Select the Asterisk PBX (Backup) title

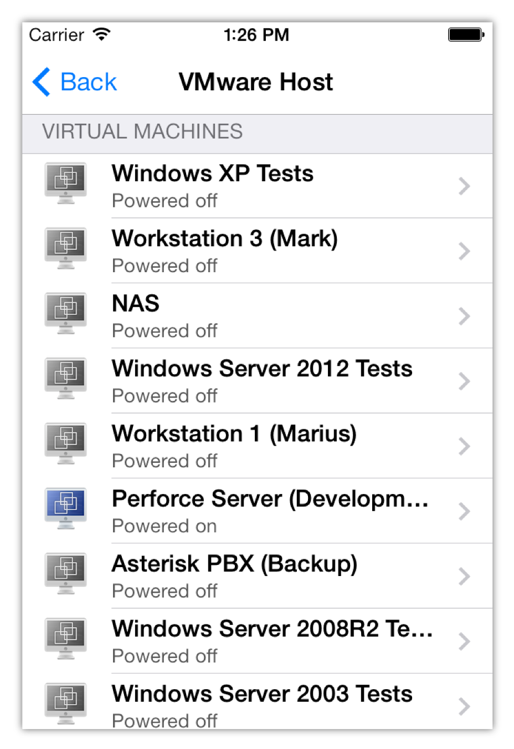pyautogui.click(x=235, y=564)
